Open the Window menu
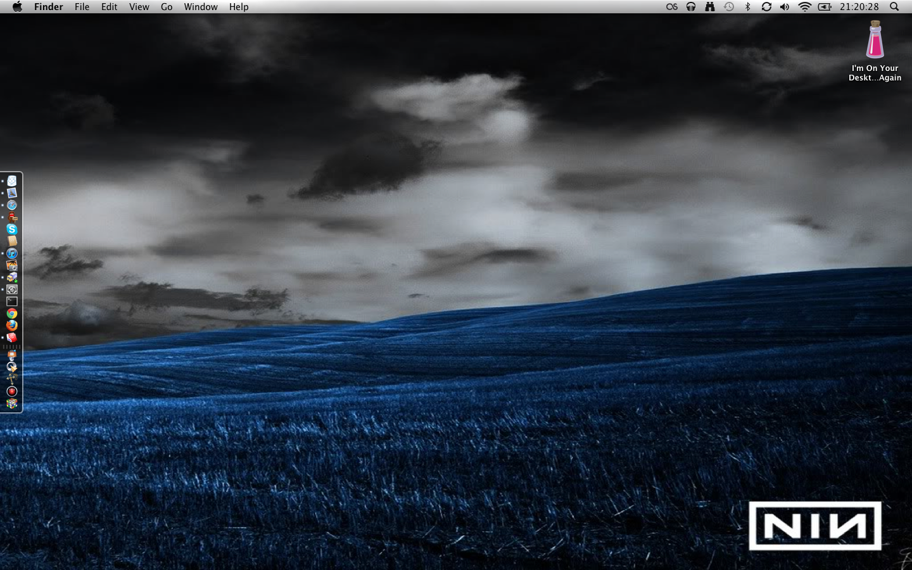This screenshot has height=570, width=912. point(201,7)
